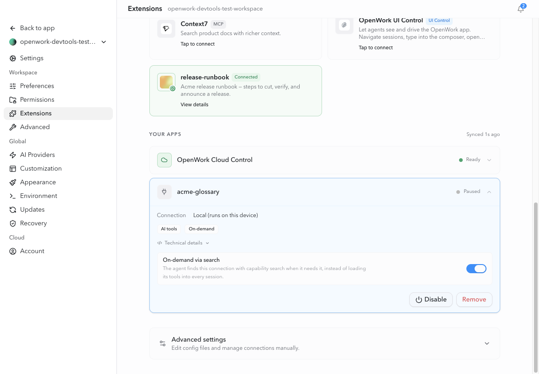Click the red Remove button
The height and width of the screenshot is (374, 539).
pos(474,300)
